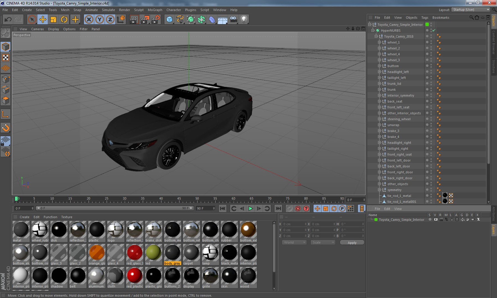The image size is (497, 298).
Task: Click the Coordinate System icon
Action: point(121,19)
